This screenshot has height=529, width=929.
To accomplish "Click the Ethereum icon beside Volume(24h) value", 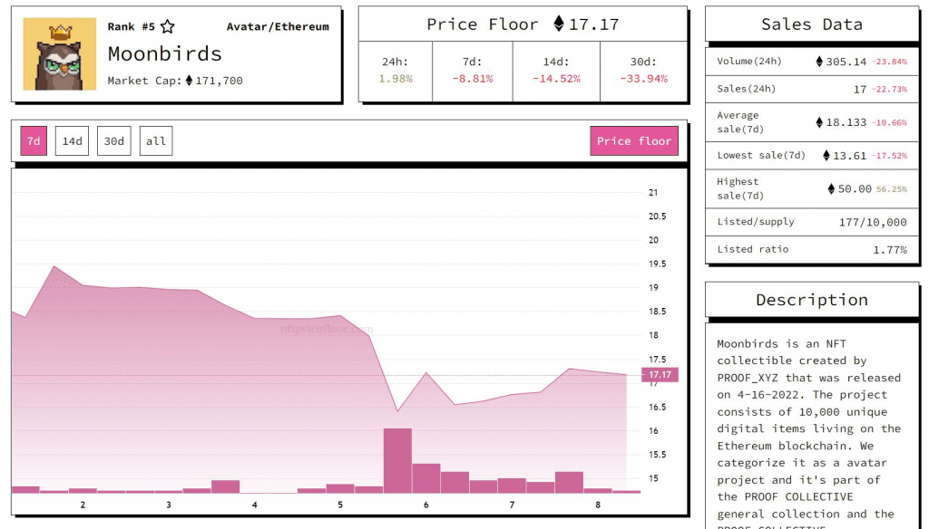I will 819,62.
